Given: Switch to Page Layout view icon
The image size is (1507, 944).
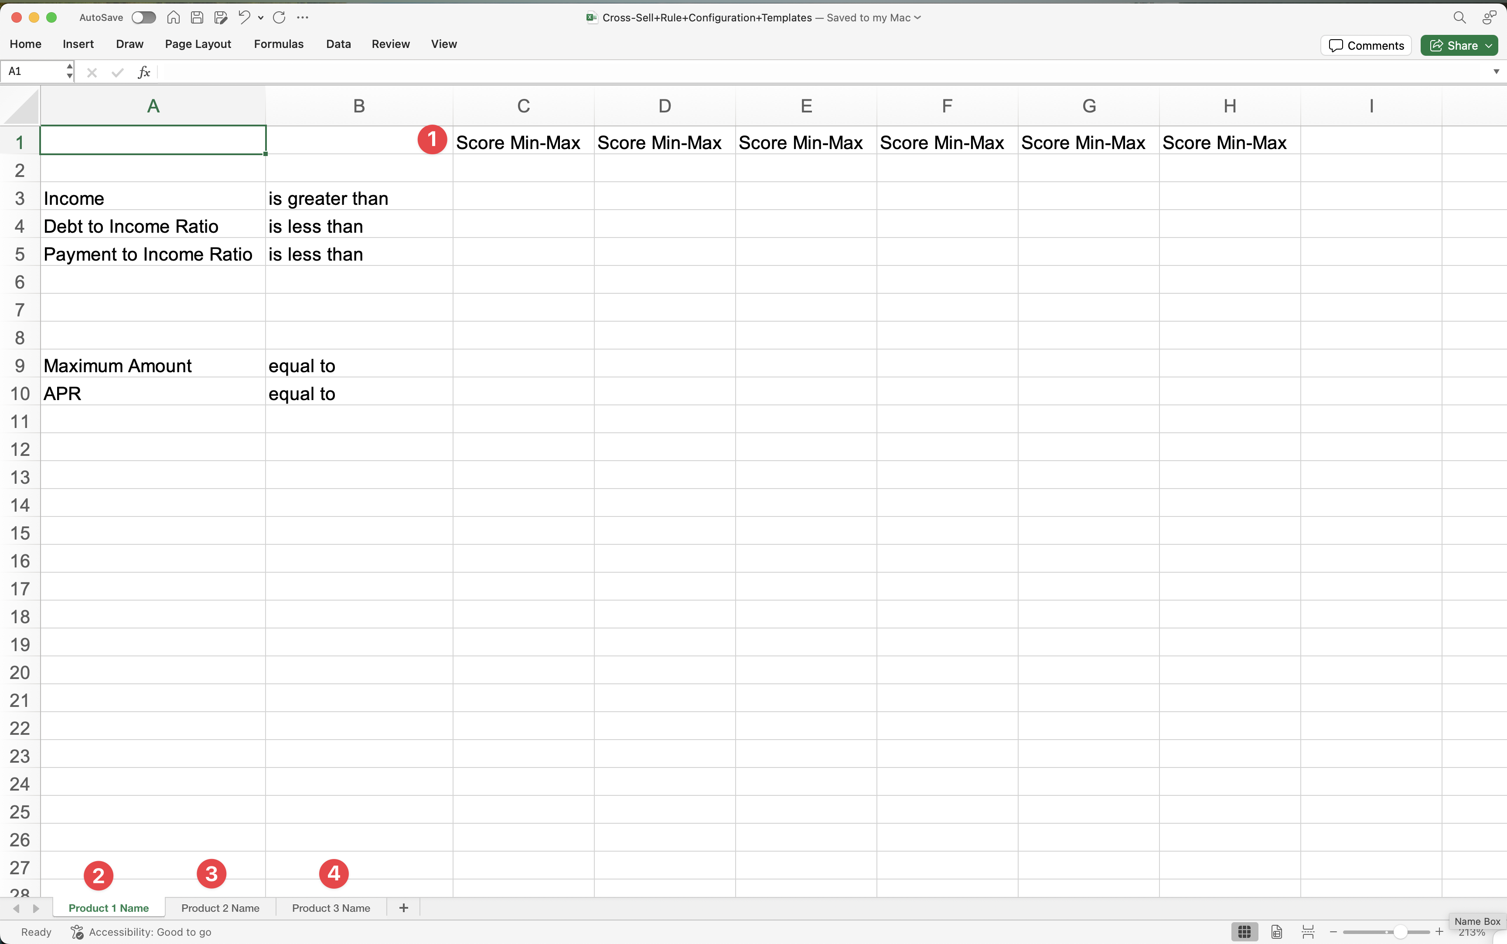Looking at the screenshot, I should click(1277, 932).
